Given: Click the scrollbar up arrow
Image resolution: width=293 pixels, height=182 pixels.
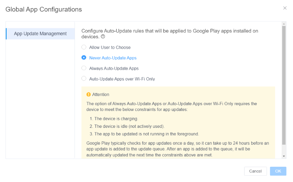Looking at the screenshot, I should [x=284, y=24].
